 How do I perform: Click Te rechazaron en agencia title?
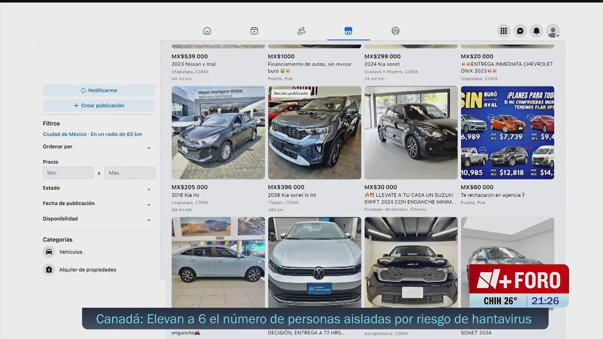click(x=493, y=195)
